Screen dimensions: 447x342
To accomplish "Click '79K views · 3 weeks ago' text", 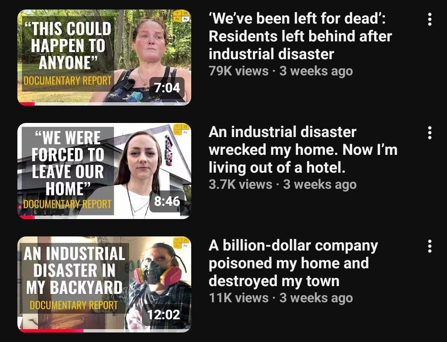I will pyautogui.click(x=281, y=71).
